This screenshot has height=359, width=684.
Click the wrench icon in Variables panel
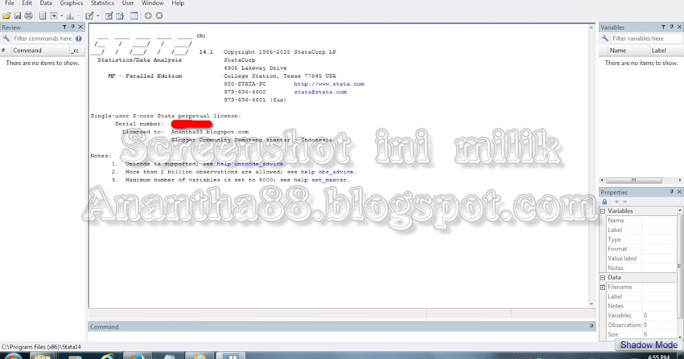coord(606,39)
